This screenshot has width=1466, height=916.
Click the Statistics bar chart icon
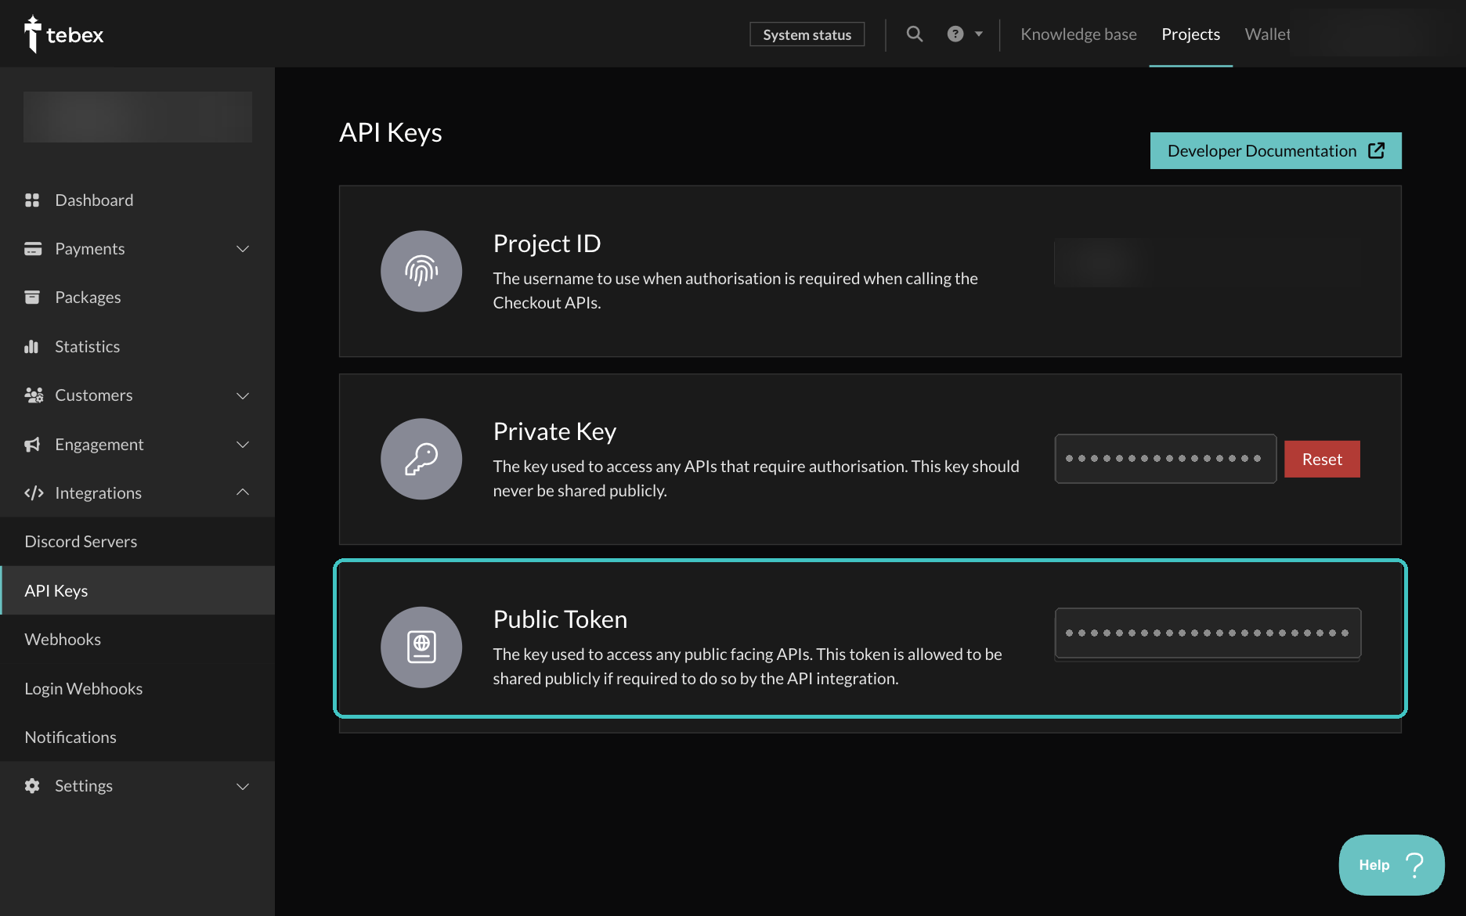[x=31, y=346]
